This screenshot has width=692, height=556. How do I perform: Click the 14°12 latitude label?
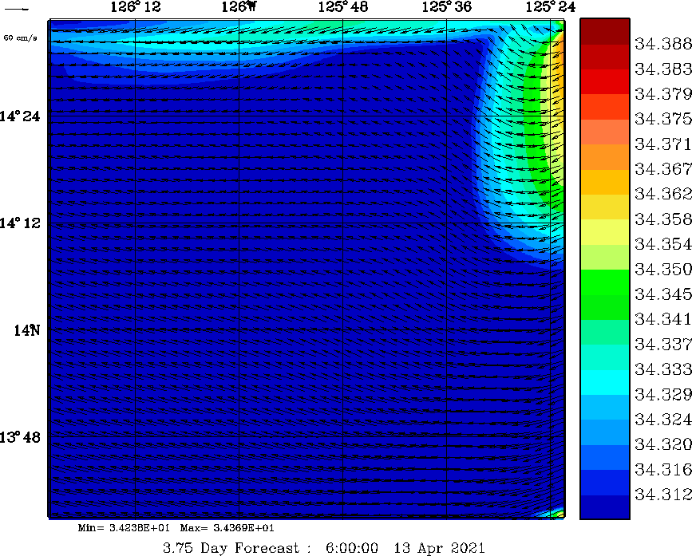(x=20, y=223)
